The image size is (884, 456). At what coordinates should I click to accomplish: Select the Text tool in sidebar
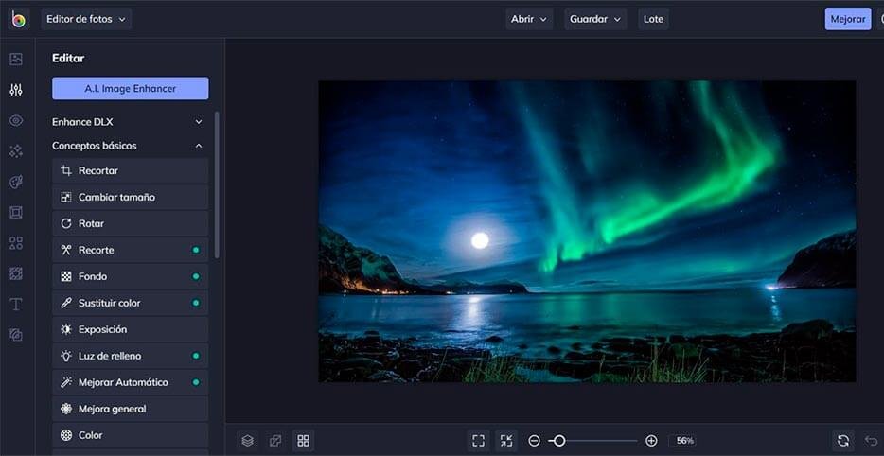pos(16,304)
